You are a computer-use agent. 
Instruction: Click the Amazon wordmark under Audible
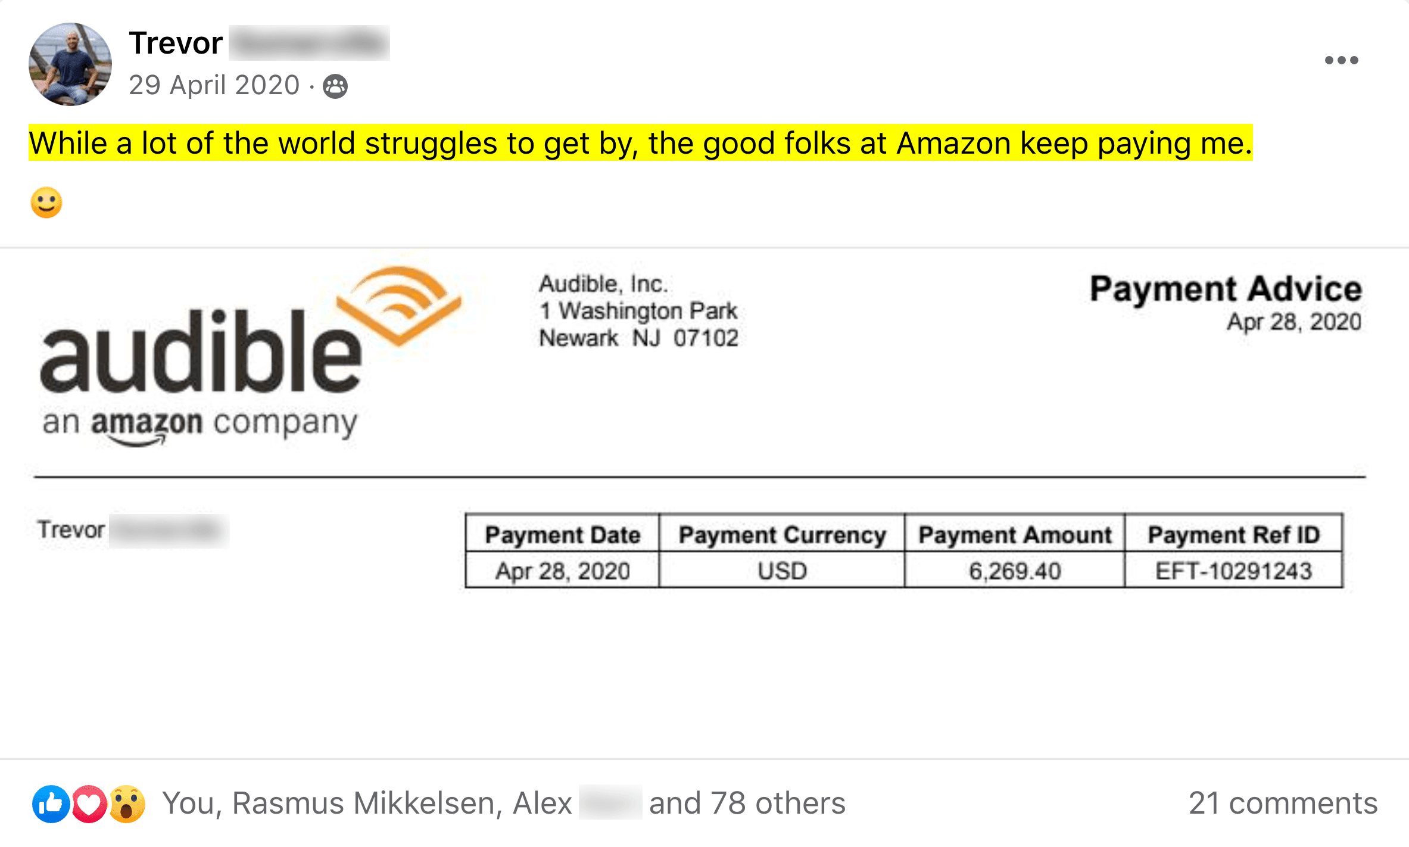tap(146, 424)
